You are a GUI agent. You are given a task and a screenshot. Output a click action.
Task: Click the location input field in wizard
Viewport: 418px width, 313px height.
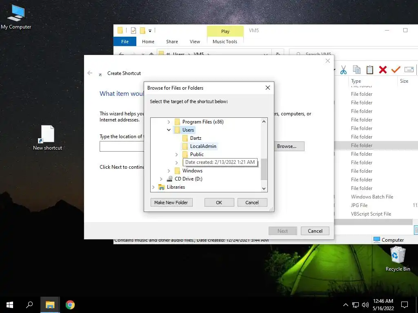tap(122, 146)
